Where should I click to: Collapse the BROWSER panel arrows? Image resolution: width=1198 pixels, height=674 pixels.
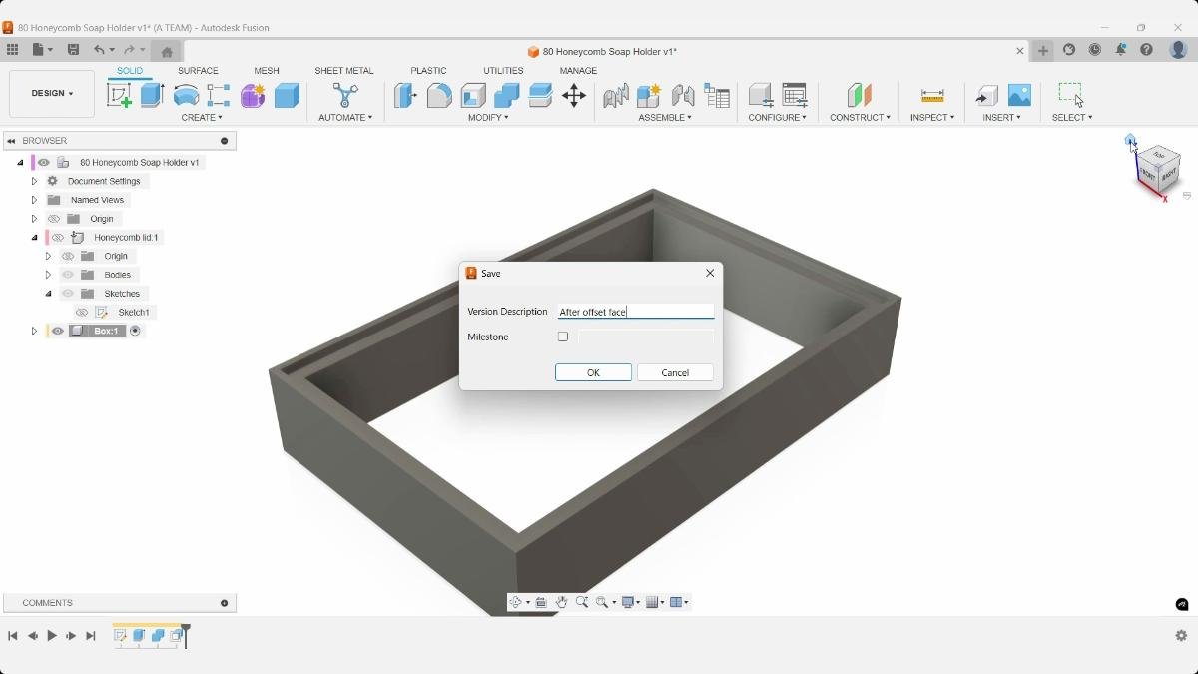(11, 141)
